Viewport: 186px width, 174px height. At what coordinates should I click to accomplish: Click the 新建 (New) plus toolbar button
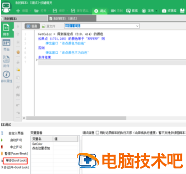tap(22, 11)
